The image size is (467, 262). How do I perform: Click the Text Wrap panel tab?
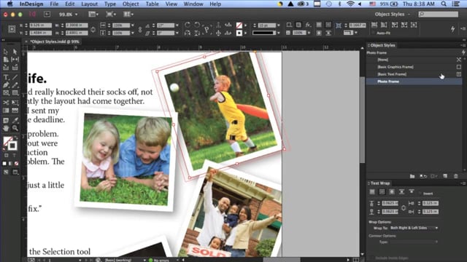[x=380, y=183]
